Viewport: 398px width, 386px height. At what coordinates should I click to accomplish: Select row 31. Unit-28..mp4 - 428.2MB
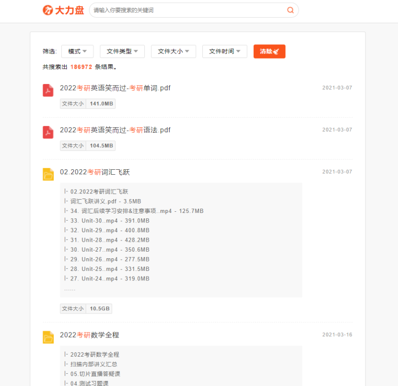(x=107, y=240)
